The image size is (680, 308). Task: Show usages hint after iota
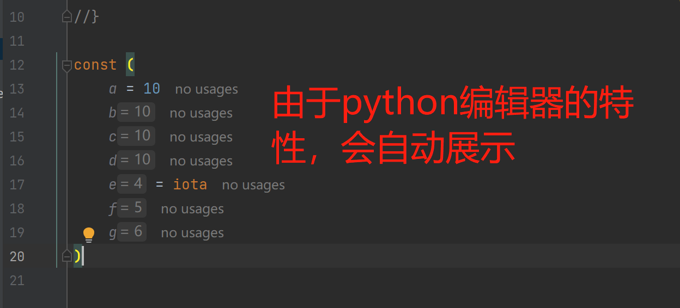tap(253, 185)
